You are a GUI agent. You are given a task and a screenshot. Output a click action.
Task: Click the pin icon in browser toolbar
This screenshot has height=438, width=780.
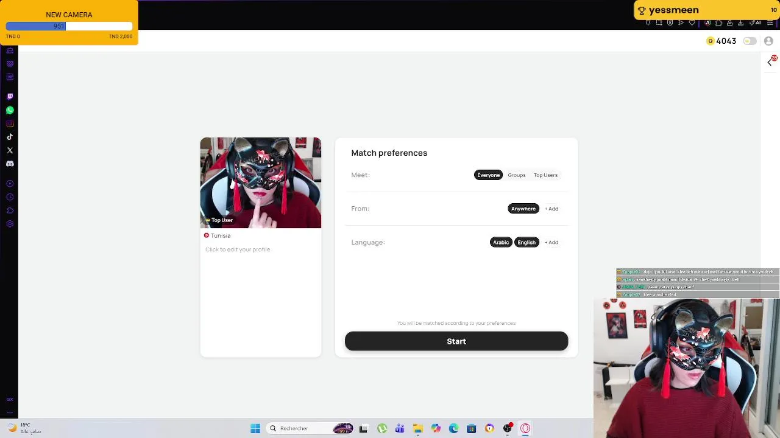click(x=648, y=23)
